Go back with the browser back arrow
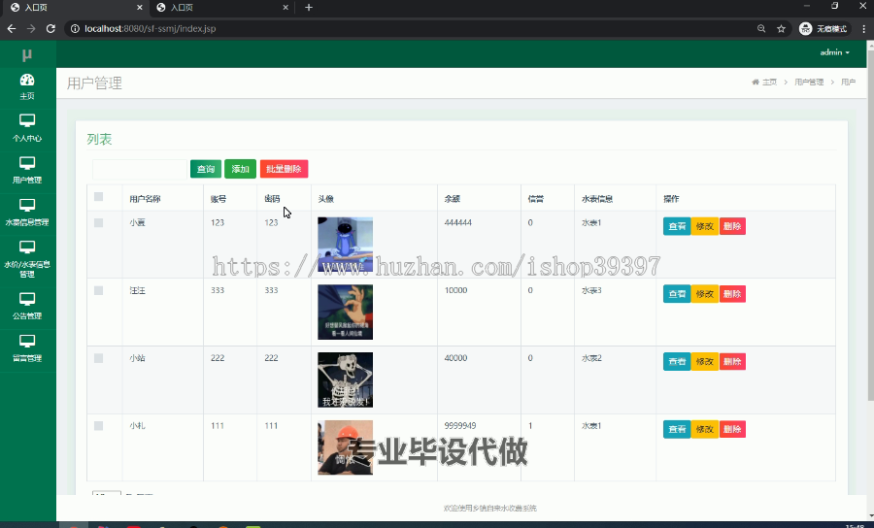The width and height of the screenshot is (874, 528). 12,28
